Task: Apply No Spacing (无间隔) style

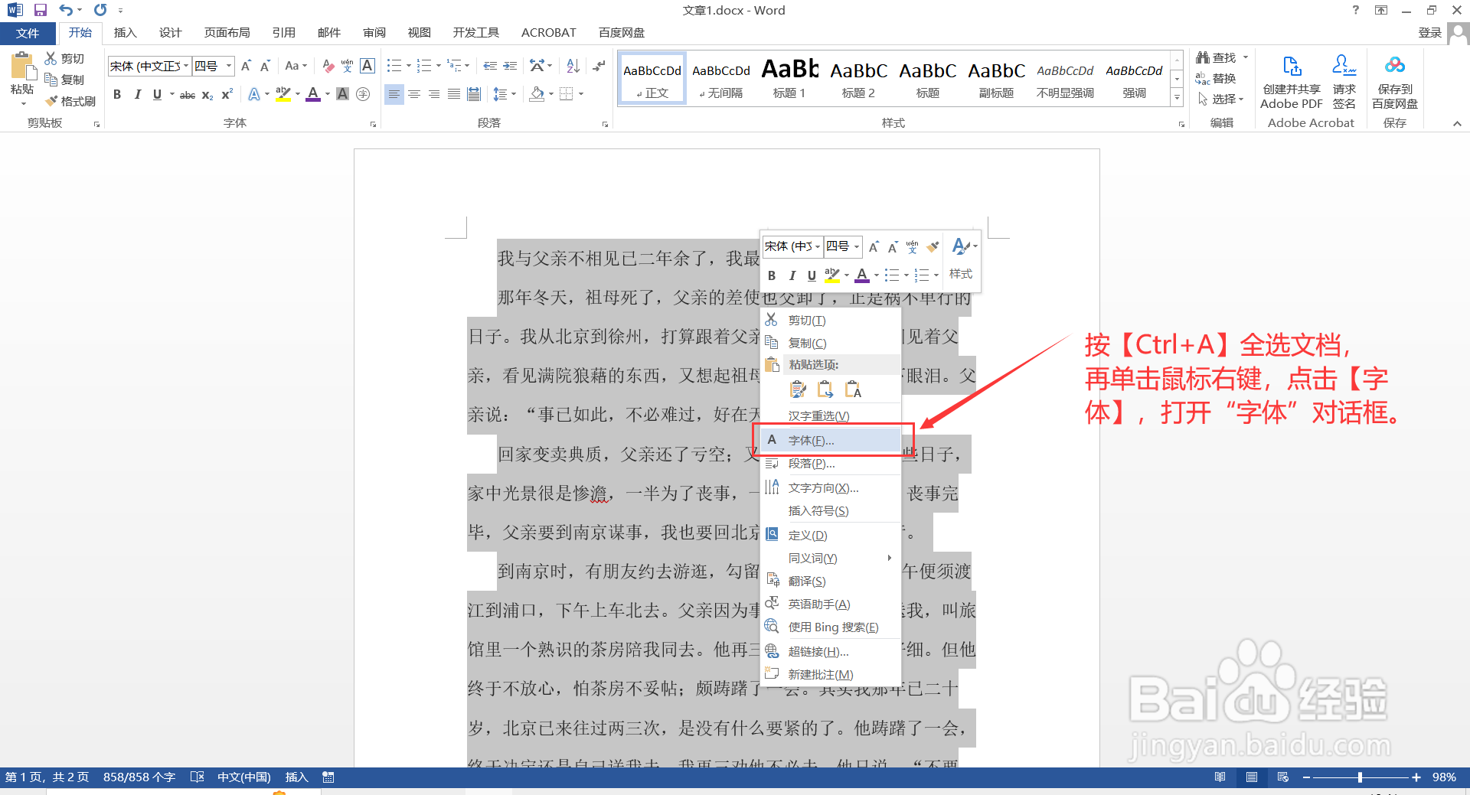Action: [720, 78]
